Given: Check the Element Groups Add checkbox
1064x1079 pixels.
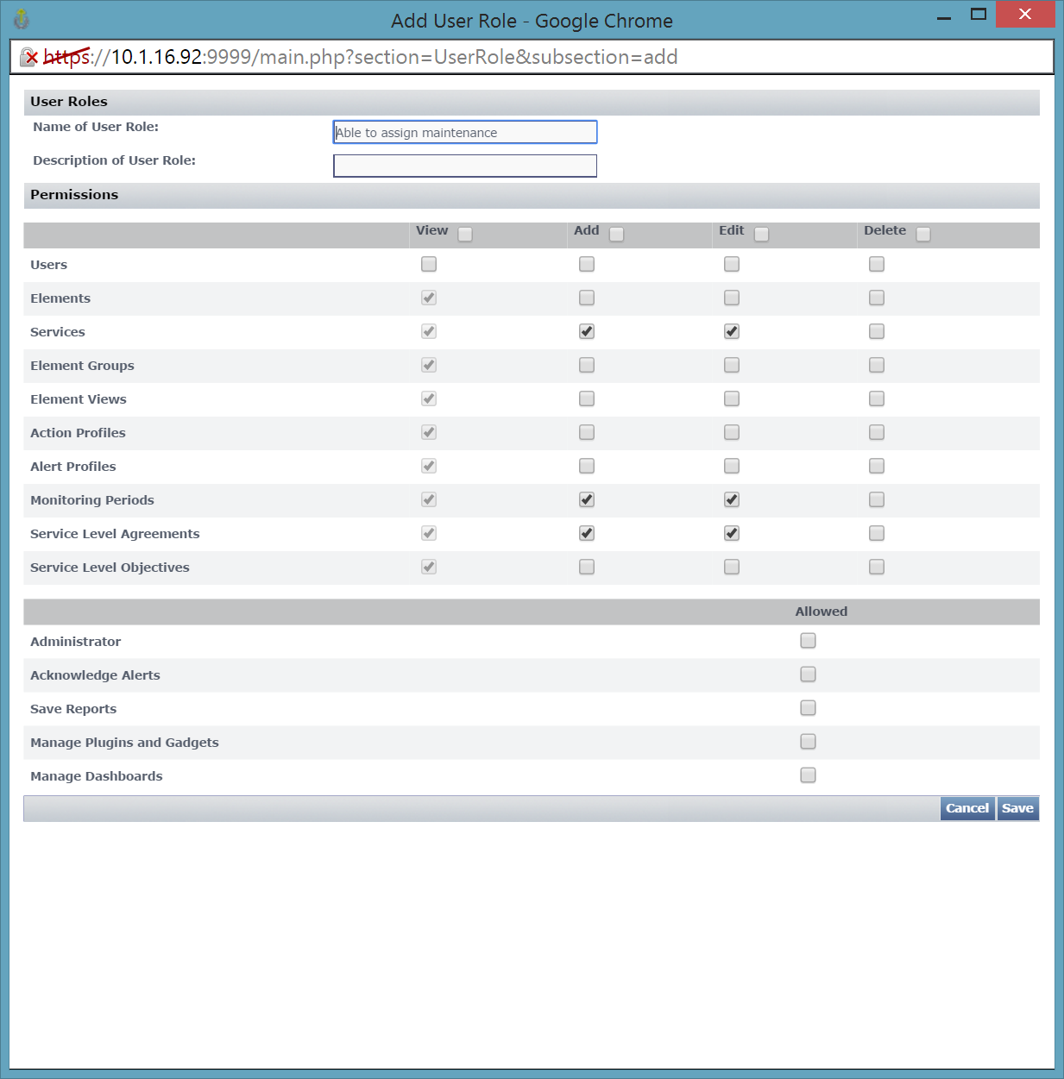Looking at the screenshot, I should (x=587, y=365).
